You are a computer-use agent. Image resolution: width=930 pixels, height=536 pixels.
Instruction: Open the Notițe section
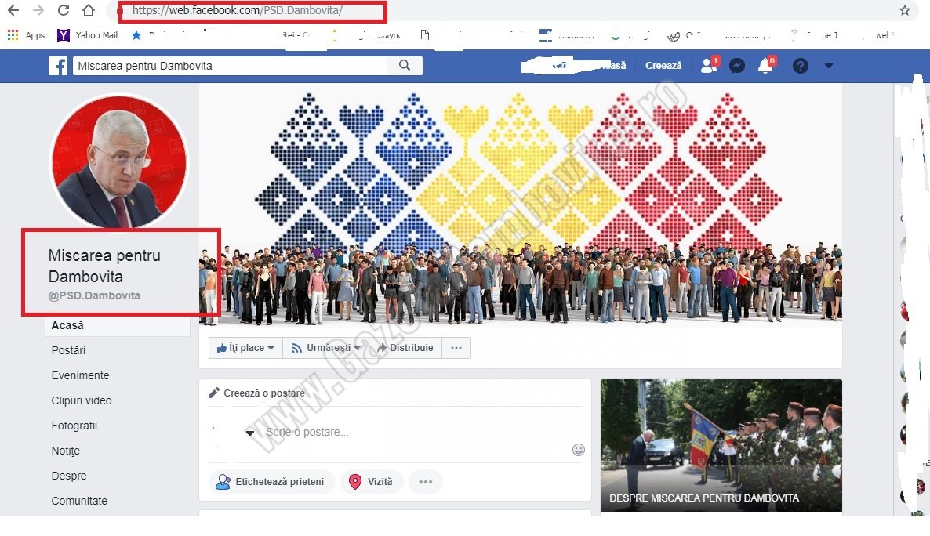(65, 451)
